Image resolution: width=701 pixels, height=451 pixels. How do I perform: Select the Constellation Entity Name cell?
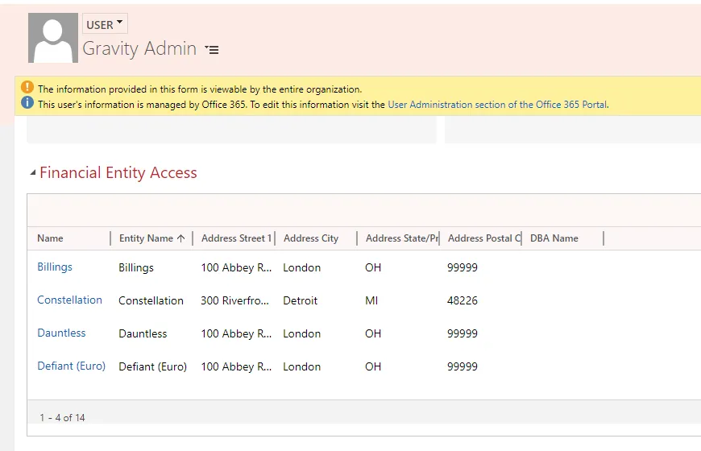click(151, 300)
